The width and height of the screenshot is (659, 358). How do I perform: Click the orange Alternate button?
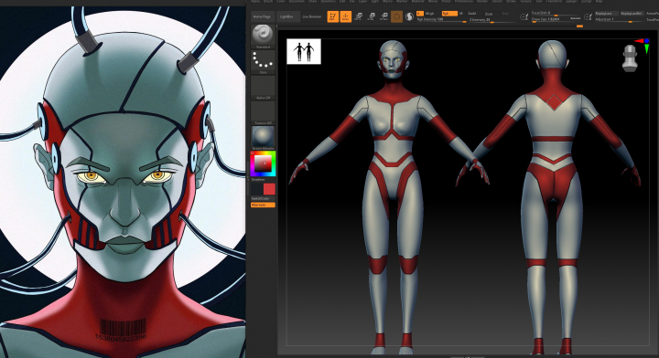pyautogui.click(x=263, y=205)
